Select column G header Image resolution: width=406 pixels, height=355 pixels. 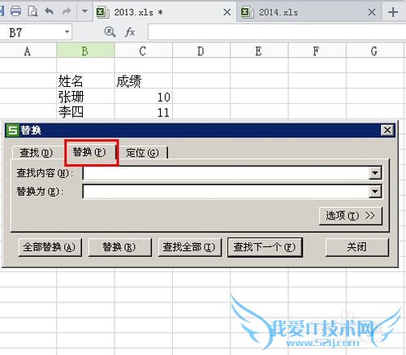pyautogui.click(x=376, y=51)
